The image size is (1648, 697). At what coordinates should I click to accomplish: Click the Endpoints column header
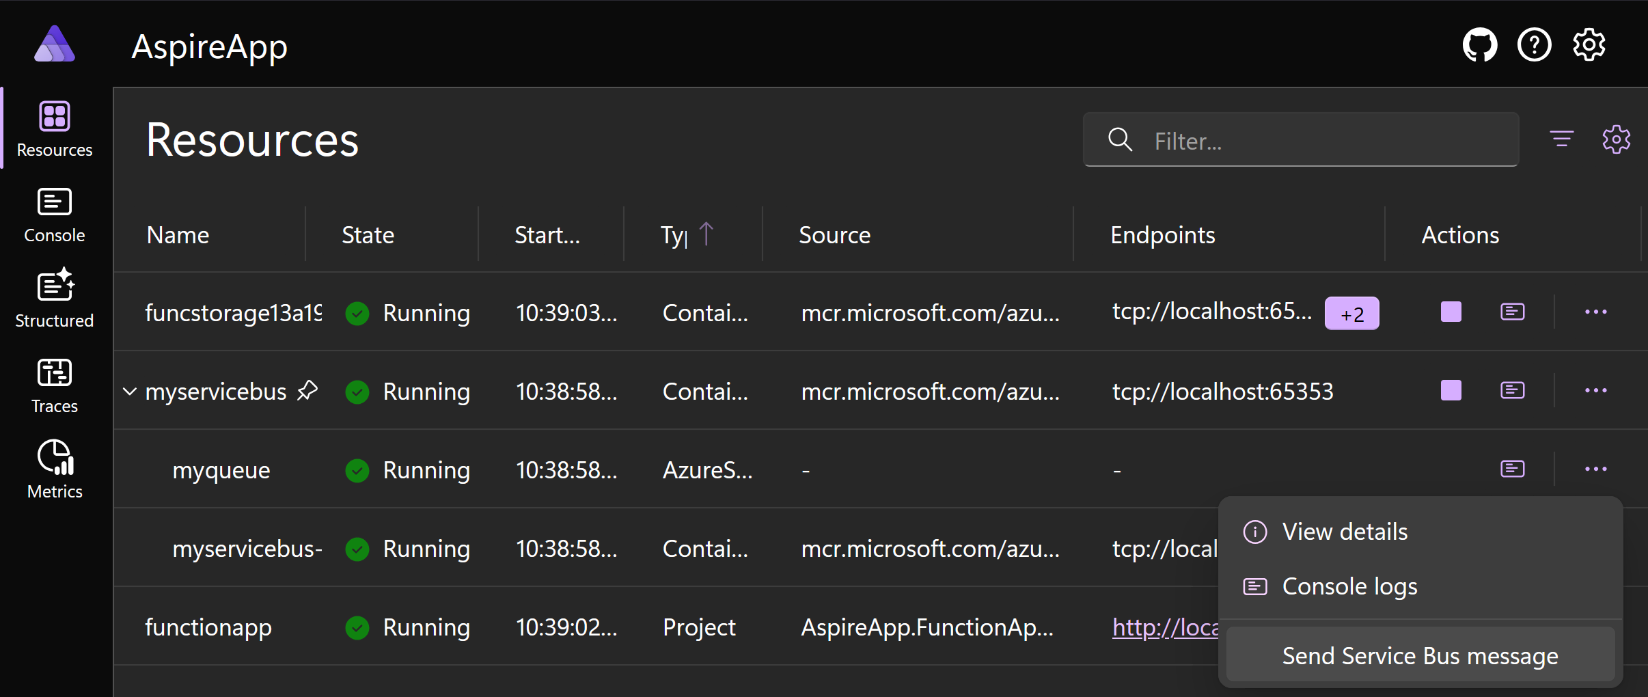pos(1162,235)
